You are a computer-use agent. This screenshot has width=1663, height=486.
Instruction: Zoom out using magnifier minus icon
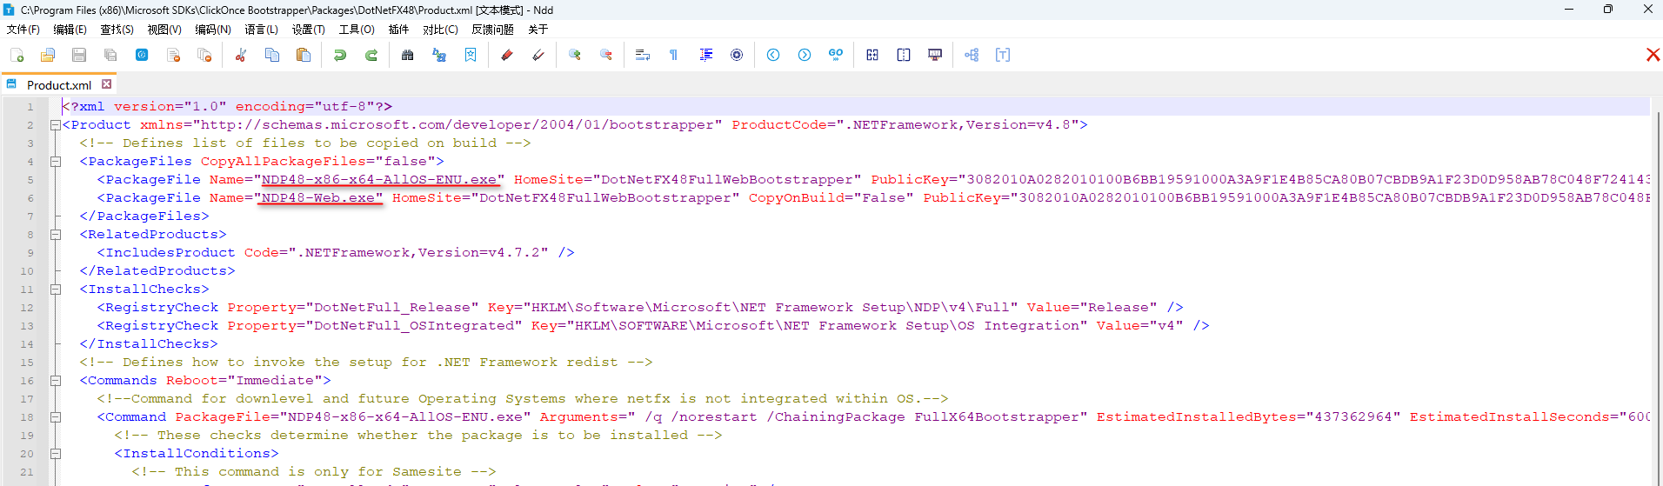tap(606, 55)
